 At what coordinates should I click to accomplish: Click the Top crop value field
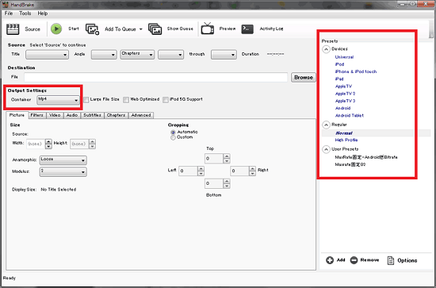coord(214,159)
